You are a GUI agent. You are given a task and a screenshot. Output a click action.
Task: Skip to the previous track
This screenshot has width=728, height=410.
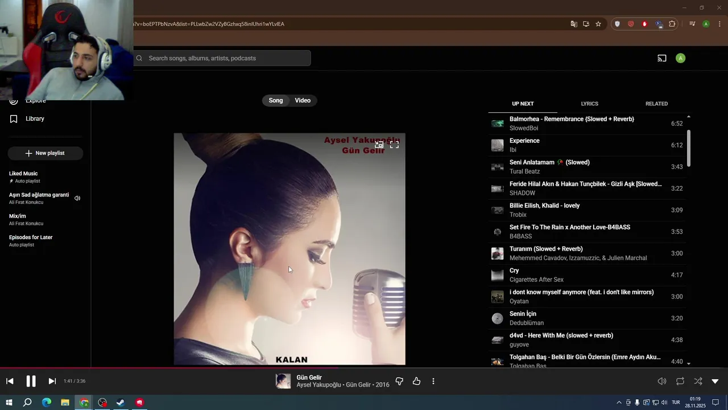(10, 381)
